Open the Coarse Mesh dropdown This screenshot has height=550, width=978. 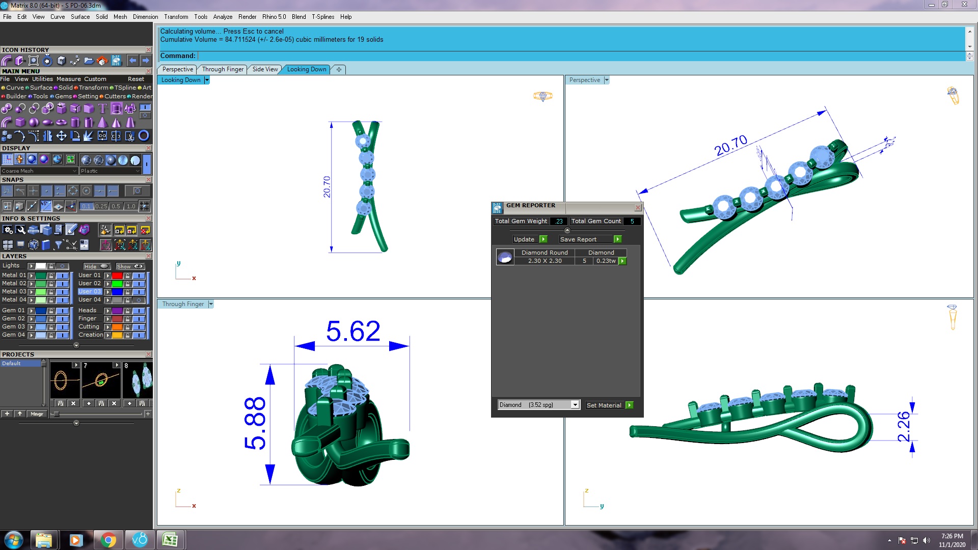[39, 171]
